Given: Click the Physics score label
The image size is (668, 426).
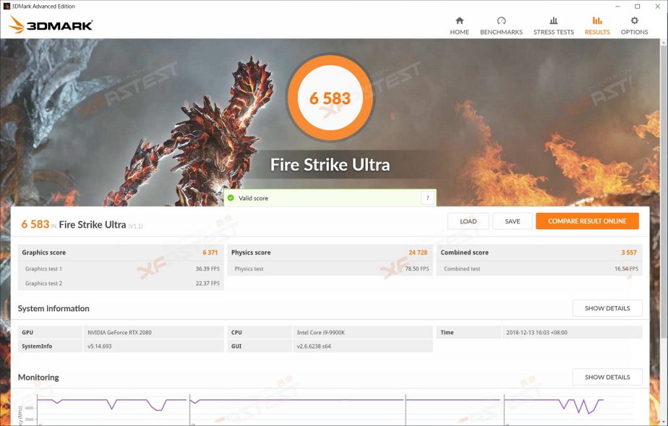Looking at the screenshot, I should (x=251, y=252).
